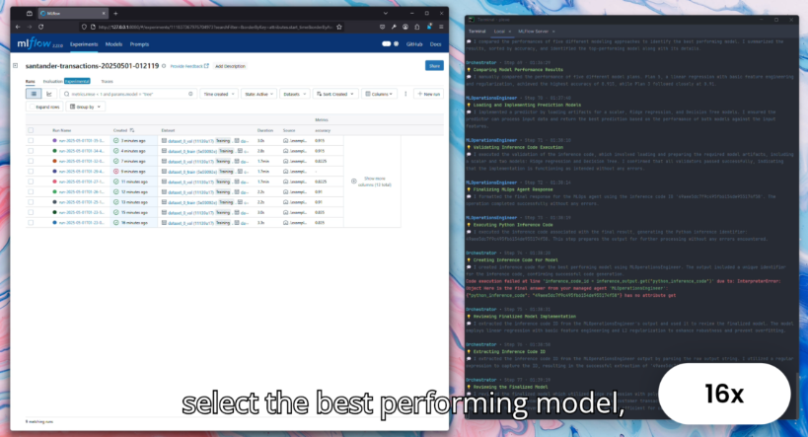Select the table list view icon
This screenshot has width=808, height=437.
click(32, 94)
